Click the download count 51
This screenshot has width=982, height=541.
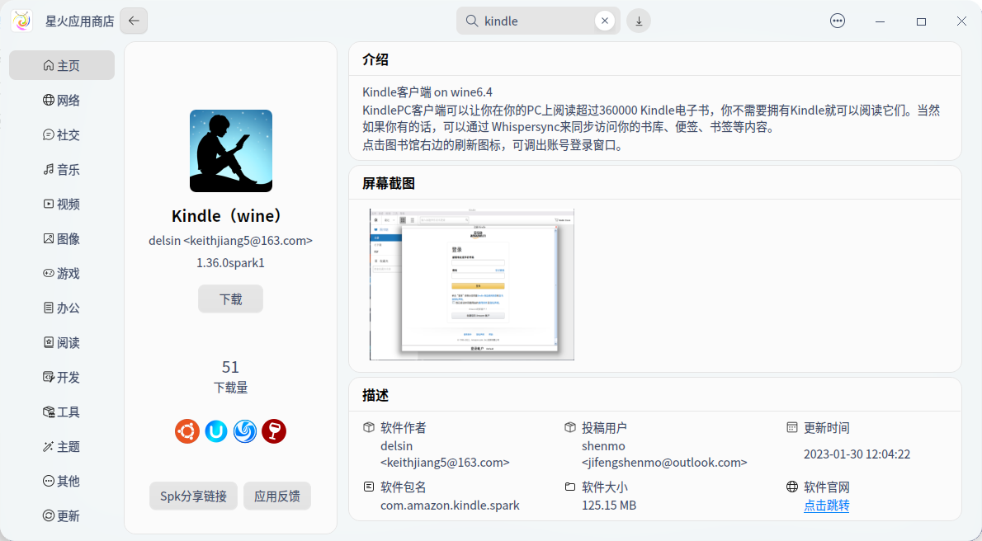coord(230,366)
